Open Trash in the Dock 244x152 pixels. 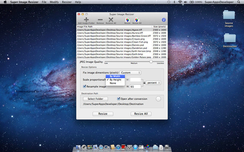click(x=167, y=147)
